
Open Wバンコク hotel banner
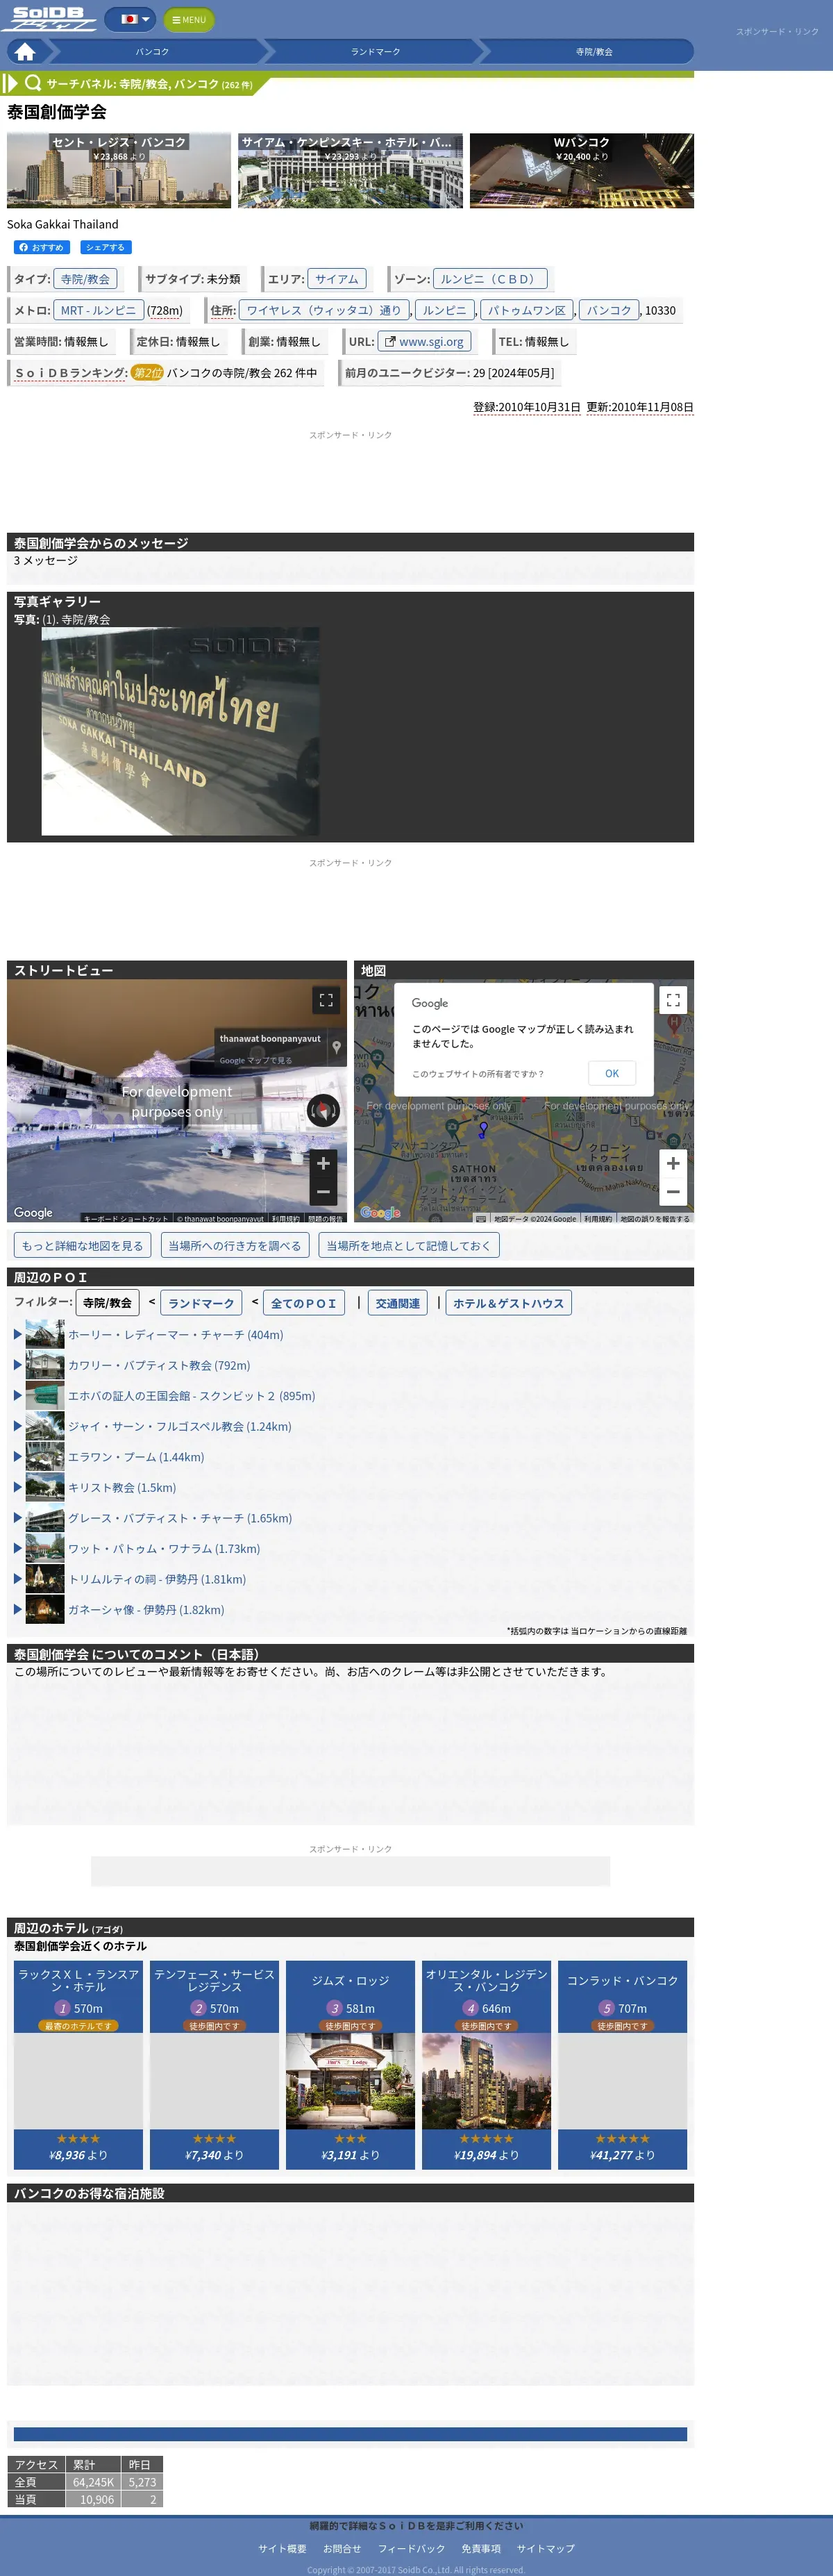click(582, 170)
